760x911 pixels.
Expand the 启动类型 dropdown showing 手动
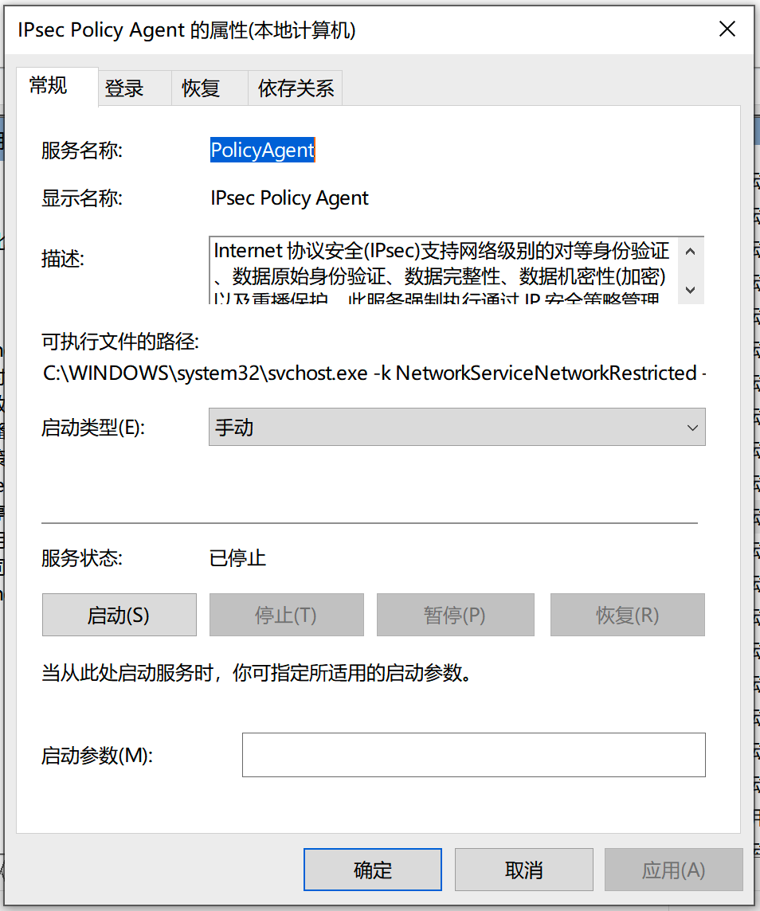[x=456, y=428]
